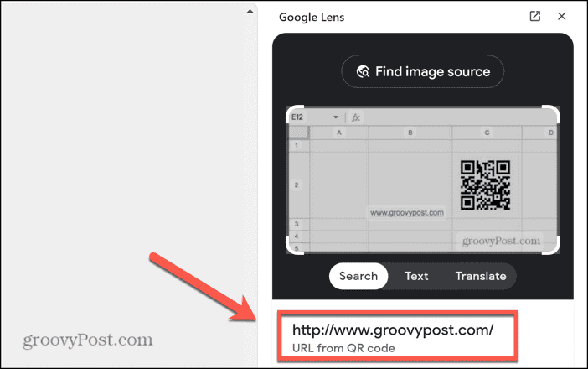Image resolution: width=588 pixels, height=369 pixels.
Task: Click the scroll up arrow on left pane
Action: (x=250, y=11)
